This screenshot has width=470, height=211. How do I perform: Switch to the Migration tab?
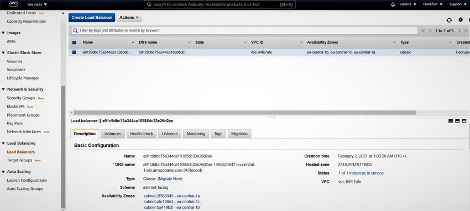(239, 134)
